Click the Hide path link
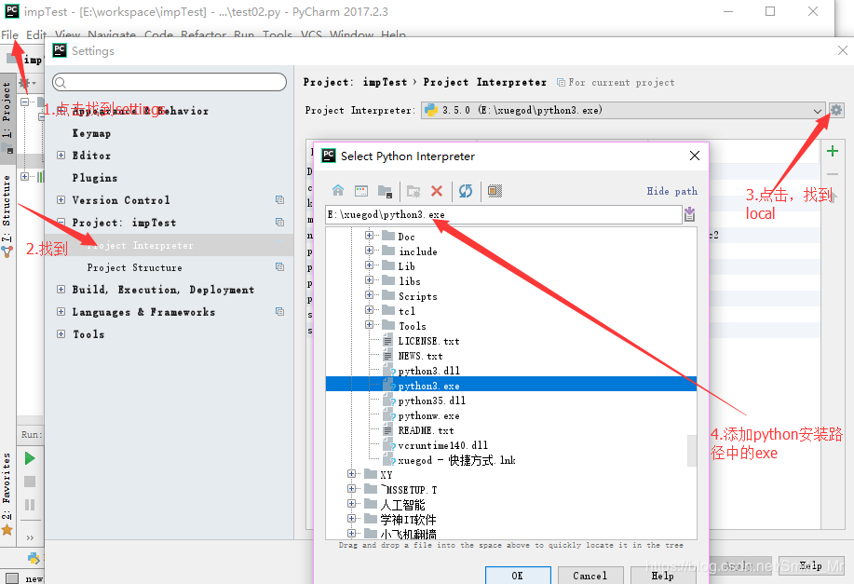Viewport: 854px width, 584px height. pyautogui.click(x=671, y=191)
